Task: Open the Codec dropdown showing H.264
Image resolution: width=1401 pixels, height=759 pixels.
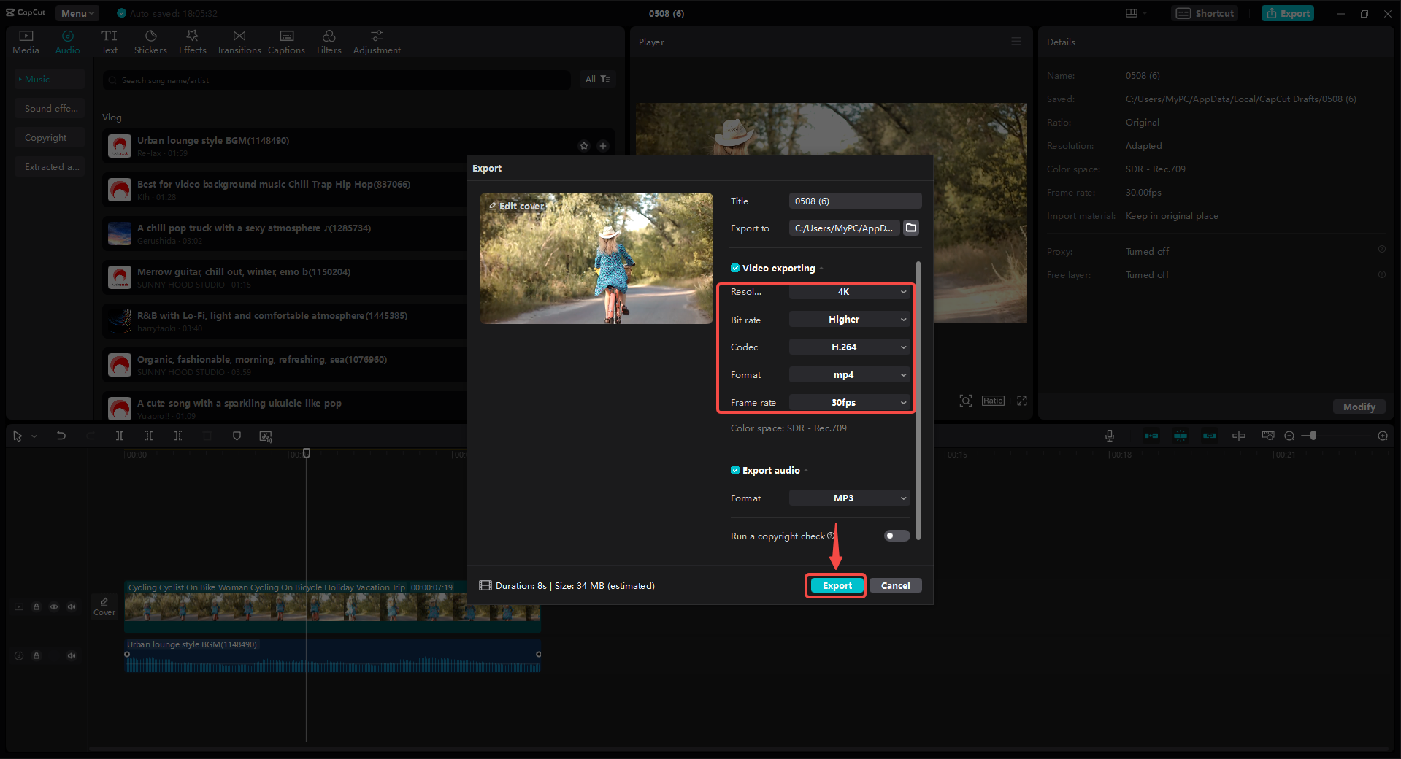Action: (x=849, y=347)
